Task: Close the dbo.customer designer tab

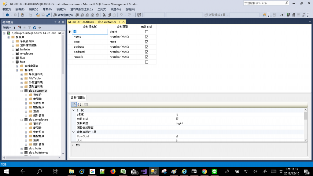Action: point(123,22)
